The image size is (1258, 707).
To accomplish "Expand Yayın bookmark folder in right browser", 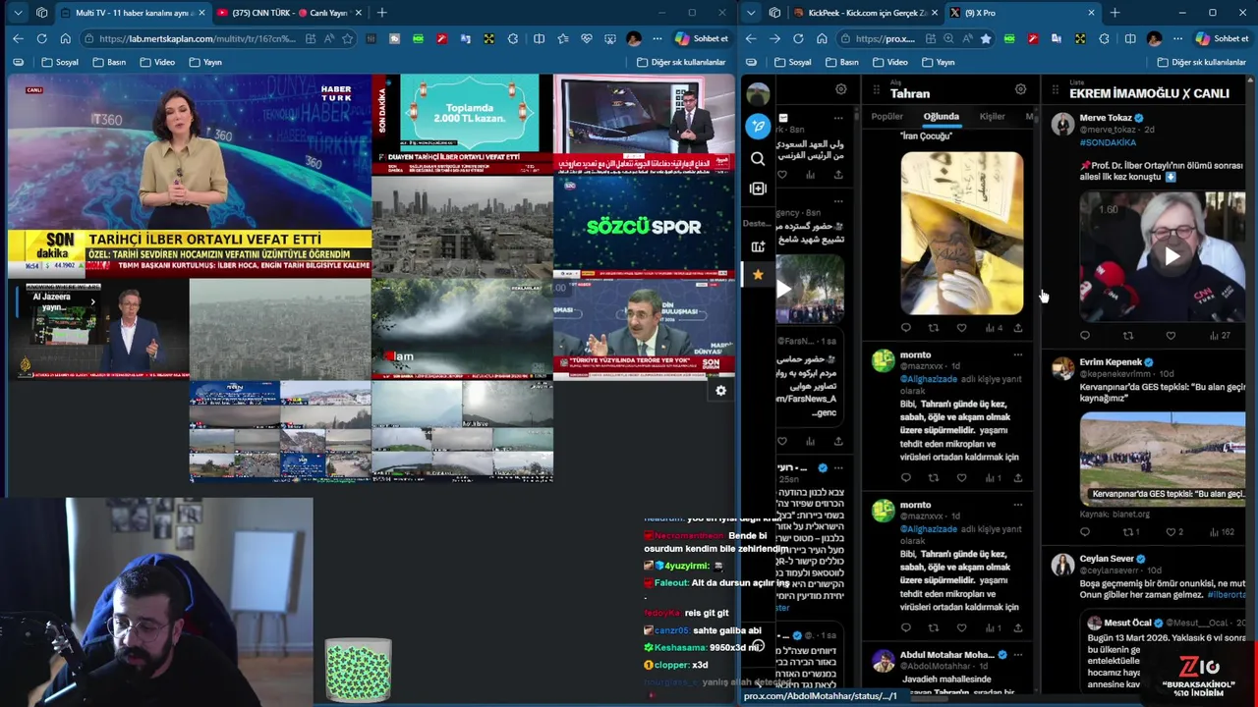I will coord(938,62).
